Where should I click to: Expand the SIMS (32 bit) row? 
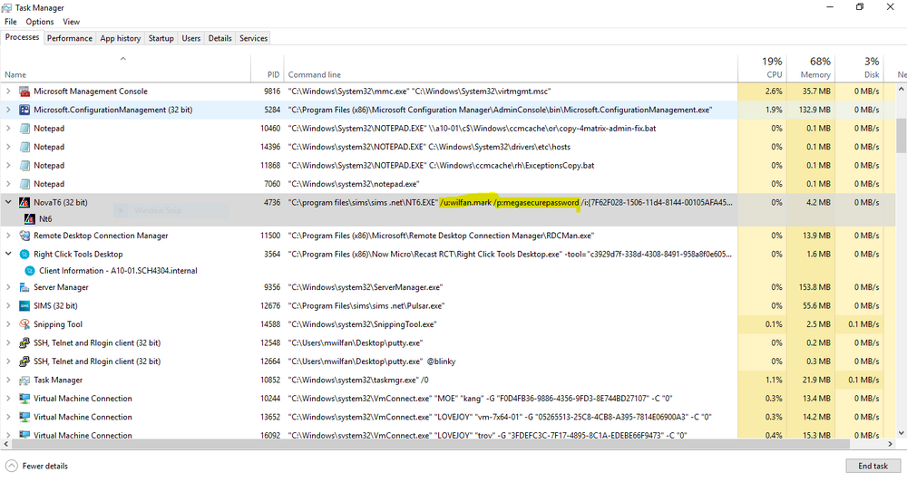8,305
